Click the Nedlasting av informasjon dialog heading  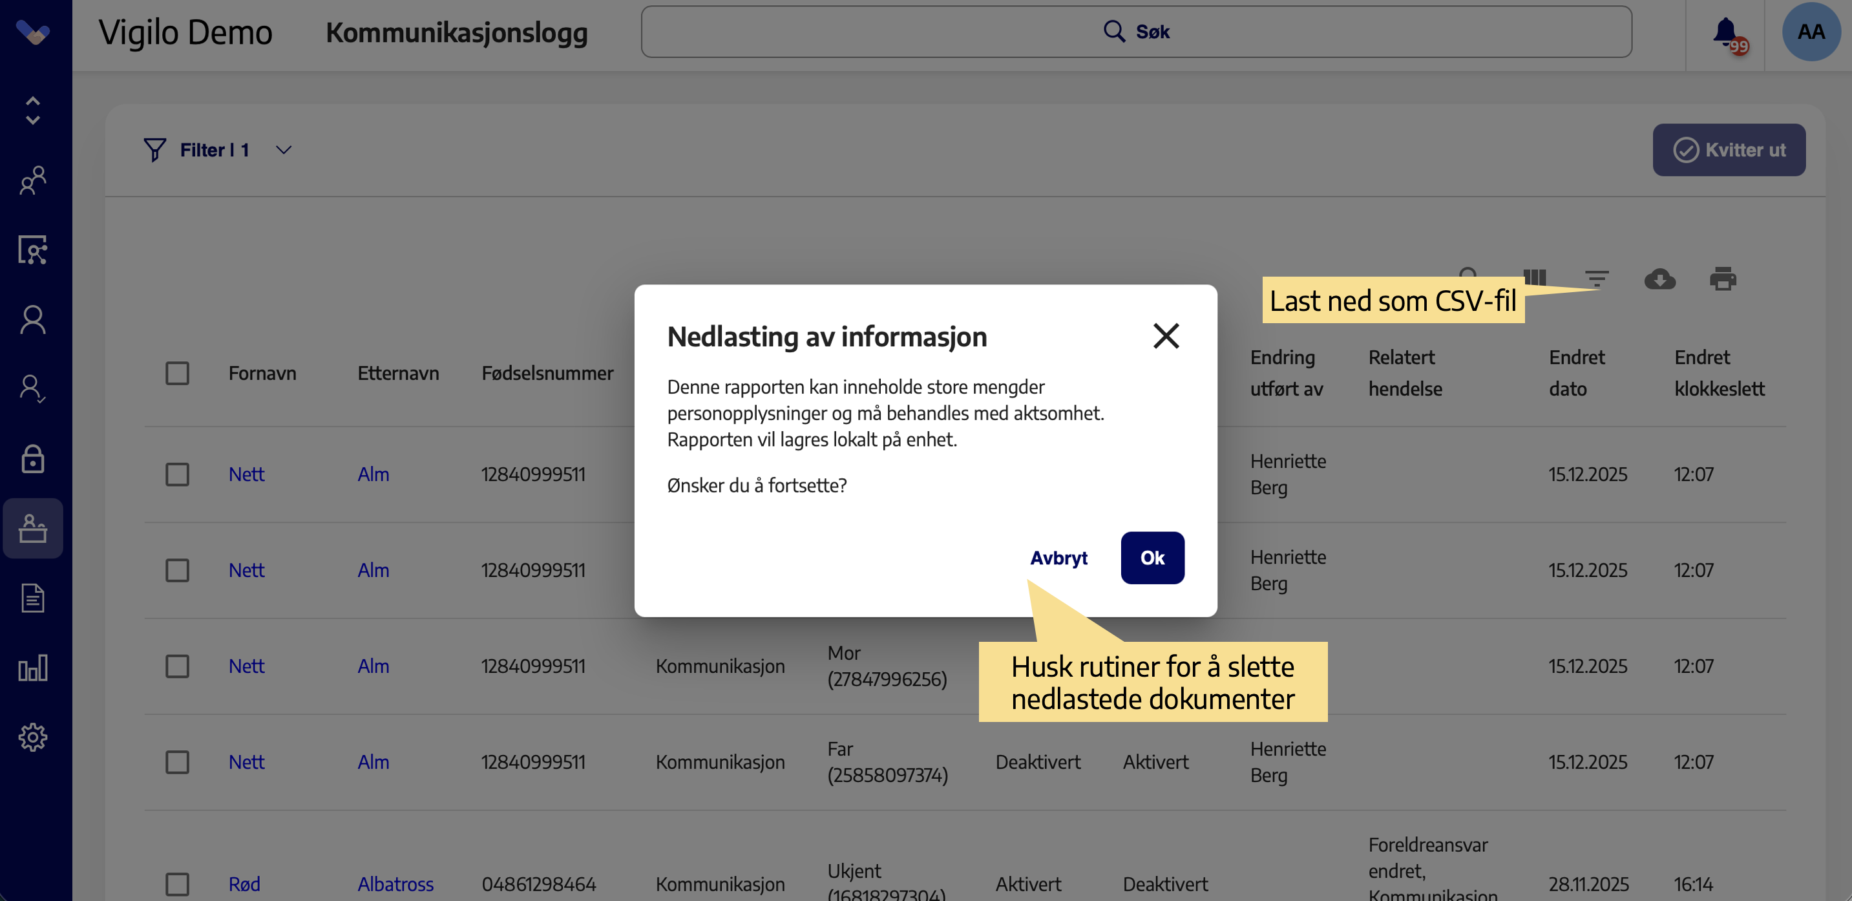pos(826,337)
